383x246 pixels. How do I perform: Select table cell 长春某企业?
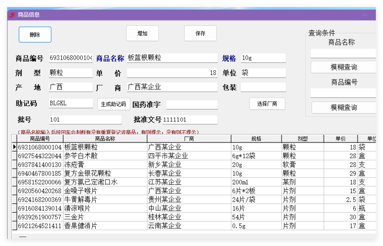pos(189,174)
